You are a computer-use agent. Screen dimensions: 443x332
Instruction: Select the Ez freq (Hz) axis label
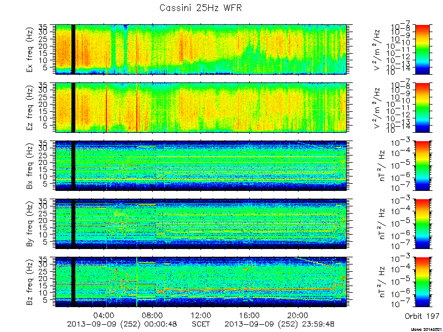(30, 108)
